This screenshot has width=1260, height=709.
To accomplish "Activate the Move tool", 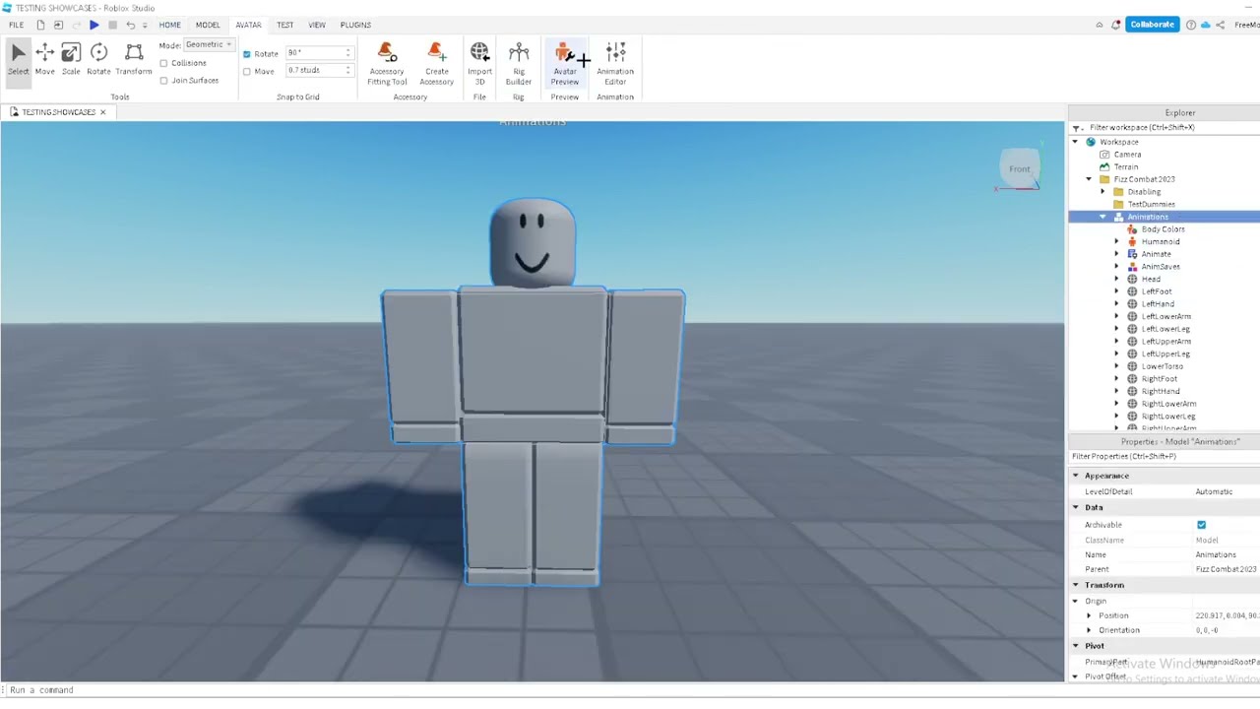I will pos(45,59).
